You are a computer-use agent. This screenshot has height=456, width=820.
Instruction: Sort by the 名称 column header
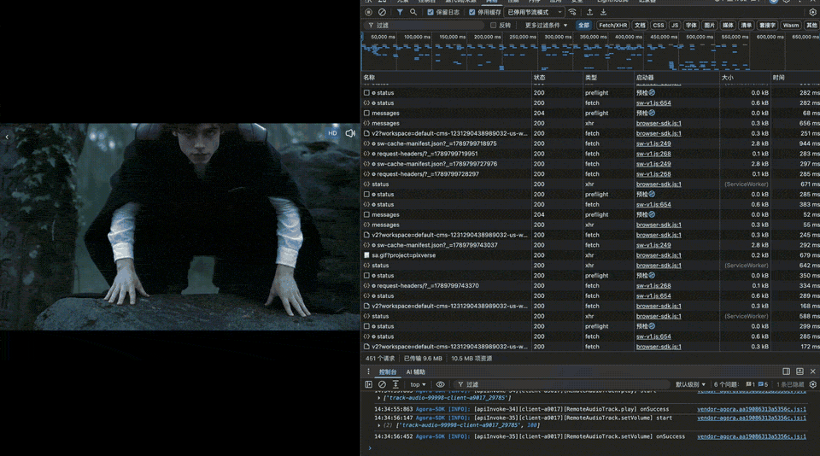pyautogui.click(x=446, y=78)
